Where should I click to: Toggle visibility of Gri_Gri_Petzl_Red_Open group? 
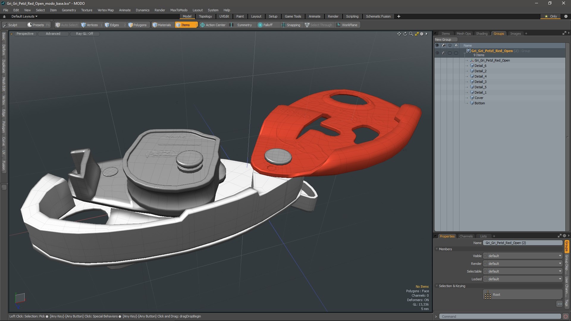437,53
